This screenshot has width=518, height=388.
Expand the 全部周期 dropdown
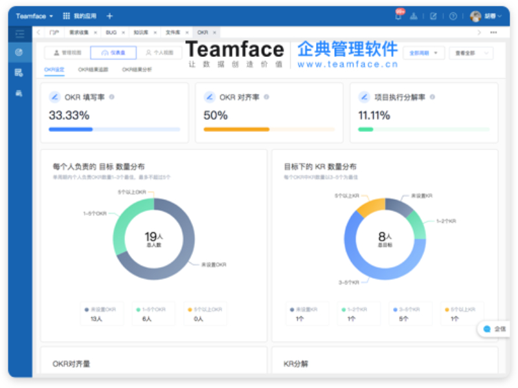point(423,53)
